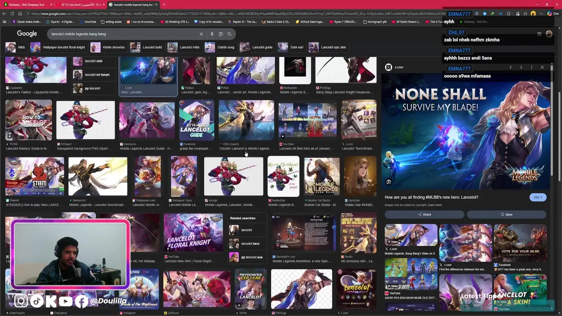Select Wallpaper lancelot floral knight chip
This screenshot has width=562, height=316.
58,47
